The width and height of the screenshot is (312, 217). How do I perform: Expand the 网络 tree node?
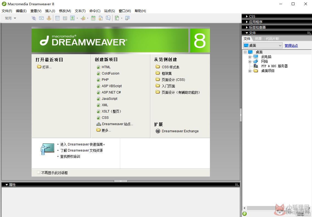[x=250, y=62]
